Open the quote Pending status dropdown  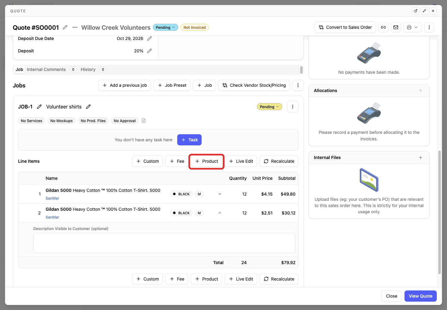tap(165, 27)
